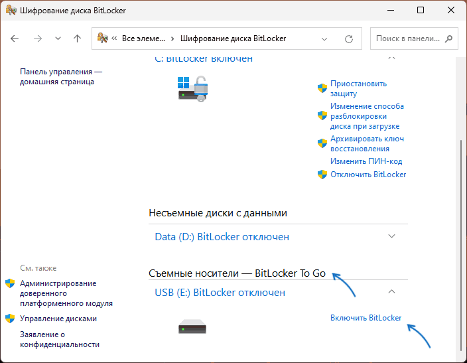Click shield icon beside "Администрирование доверенного"

point(10,283)
